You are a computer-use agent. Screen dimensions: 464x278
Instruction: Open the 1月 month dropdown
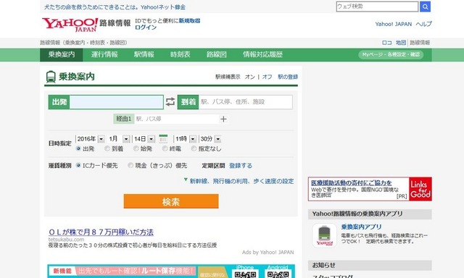click(119, 139)
